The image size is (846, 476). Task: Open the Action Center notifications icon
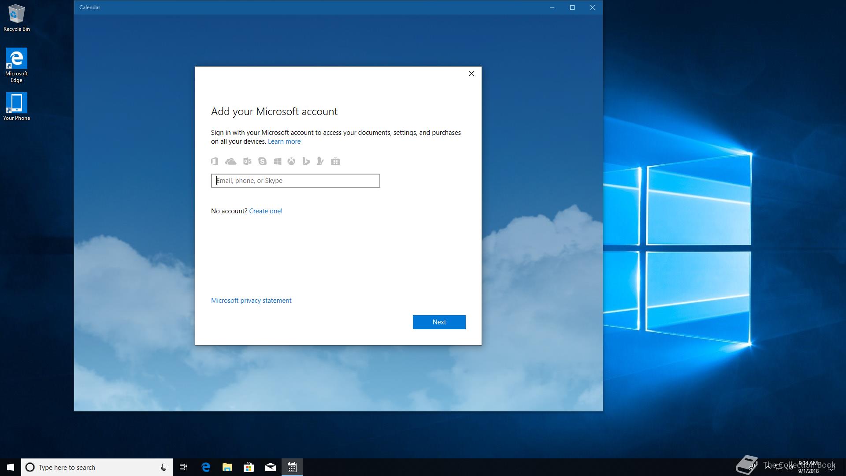click(831, 467)
